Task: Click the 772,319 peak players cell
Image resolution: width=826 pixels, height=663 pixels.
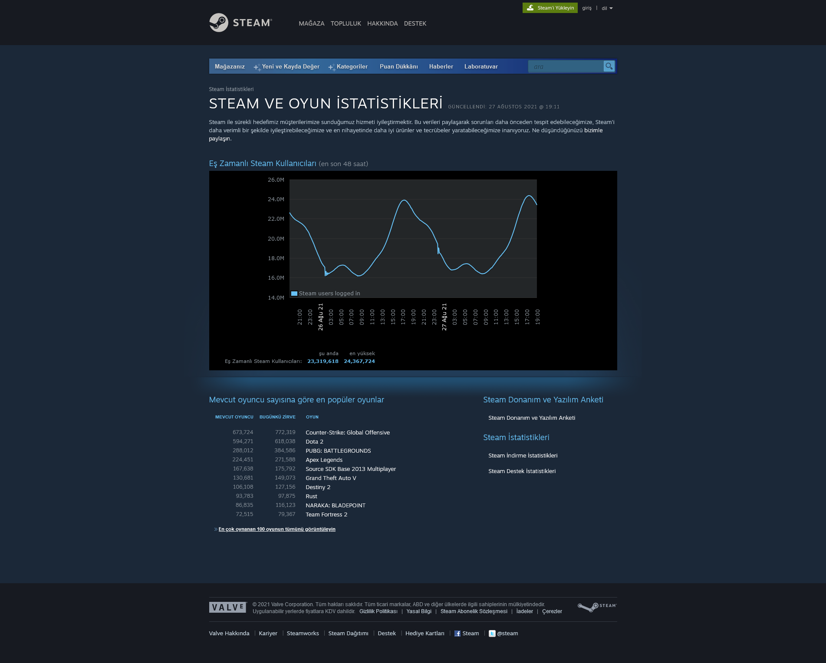Action: [x=285, y=432]
